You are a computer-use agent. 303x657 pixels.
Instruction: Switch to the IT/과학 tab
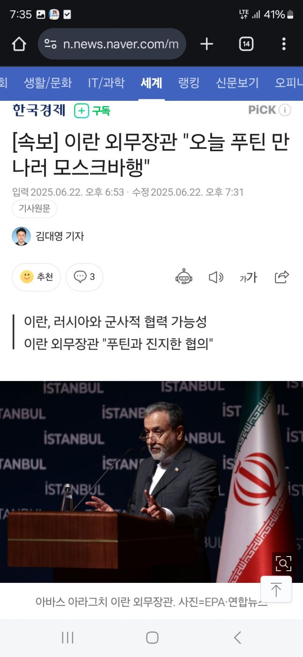coord(106,83)
